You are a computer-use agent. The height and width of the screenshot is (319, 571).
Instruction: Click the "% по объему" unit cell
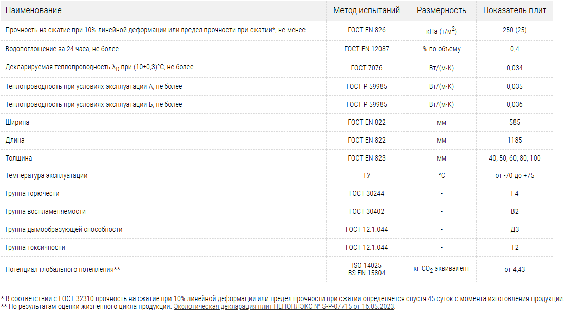click(442, 49)
